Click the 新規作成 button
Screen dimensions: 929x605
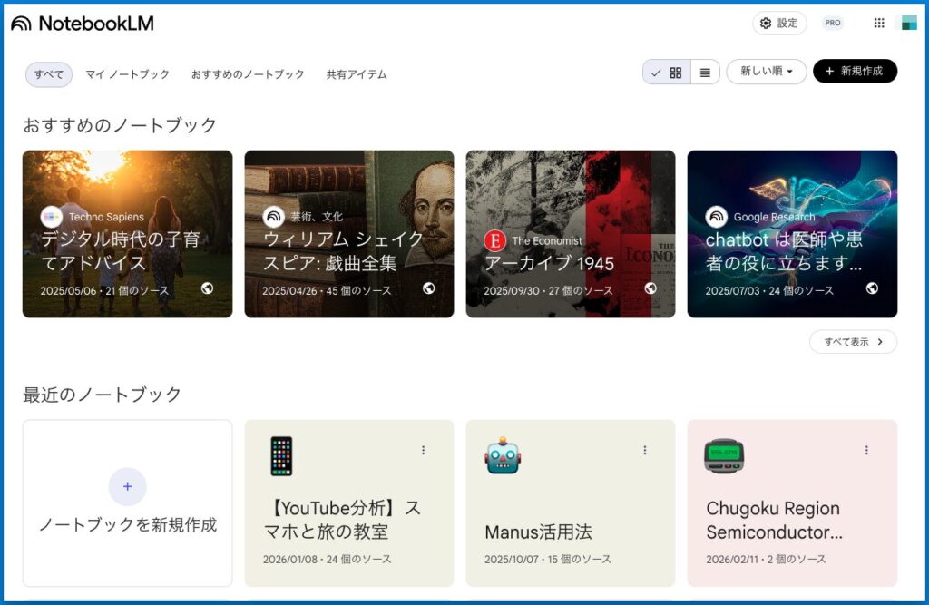pyautogui.click(x=854, y=72)
